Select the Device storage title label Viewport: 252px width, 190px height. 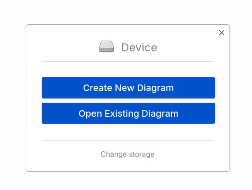point(139,48)
